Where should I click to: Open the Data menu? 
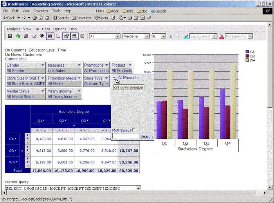coord(46,29)
